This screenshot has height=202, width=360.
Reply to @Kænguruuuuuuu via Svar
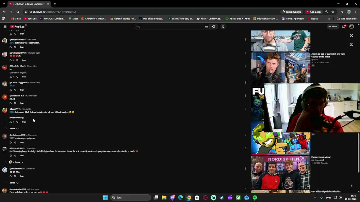pos(22,47)
